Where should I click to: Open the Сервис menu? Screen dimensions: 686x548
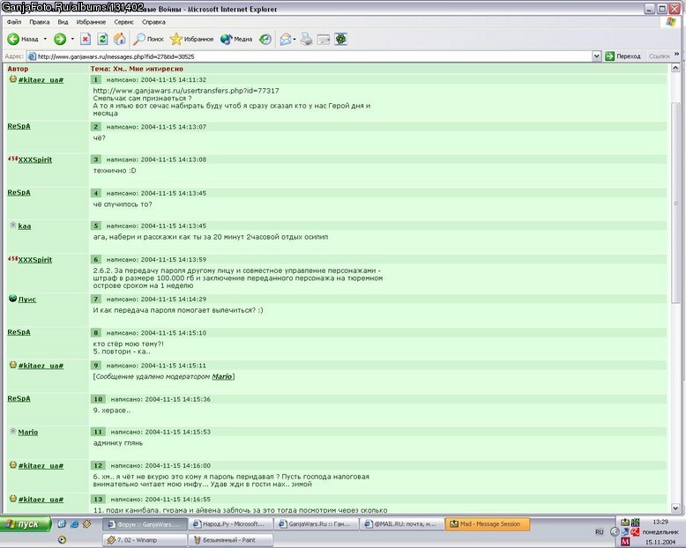(x=123, y=22)
